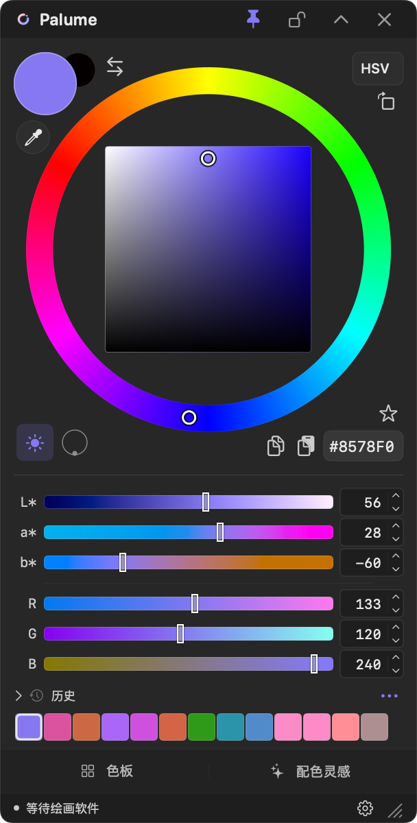
Task: Click the hue ring handle at blue
Action: pyautogui.click(x=189, y=417)
